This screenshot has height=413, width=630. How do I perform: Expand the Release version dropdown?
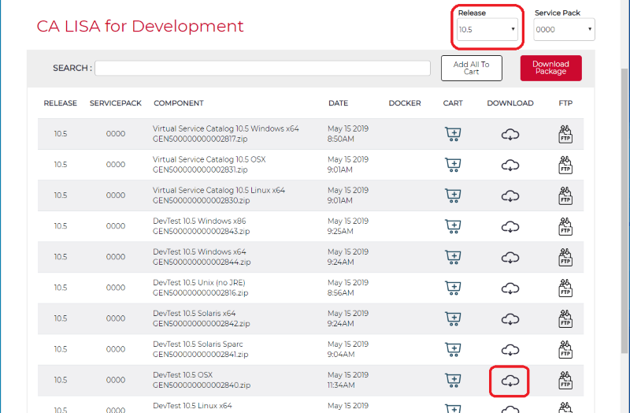point(487,30)
